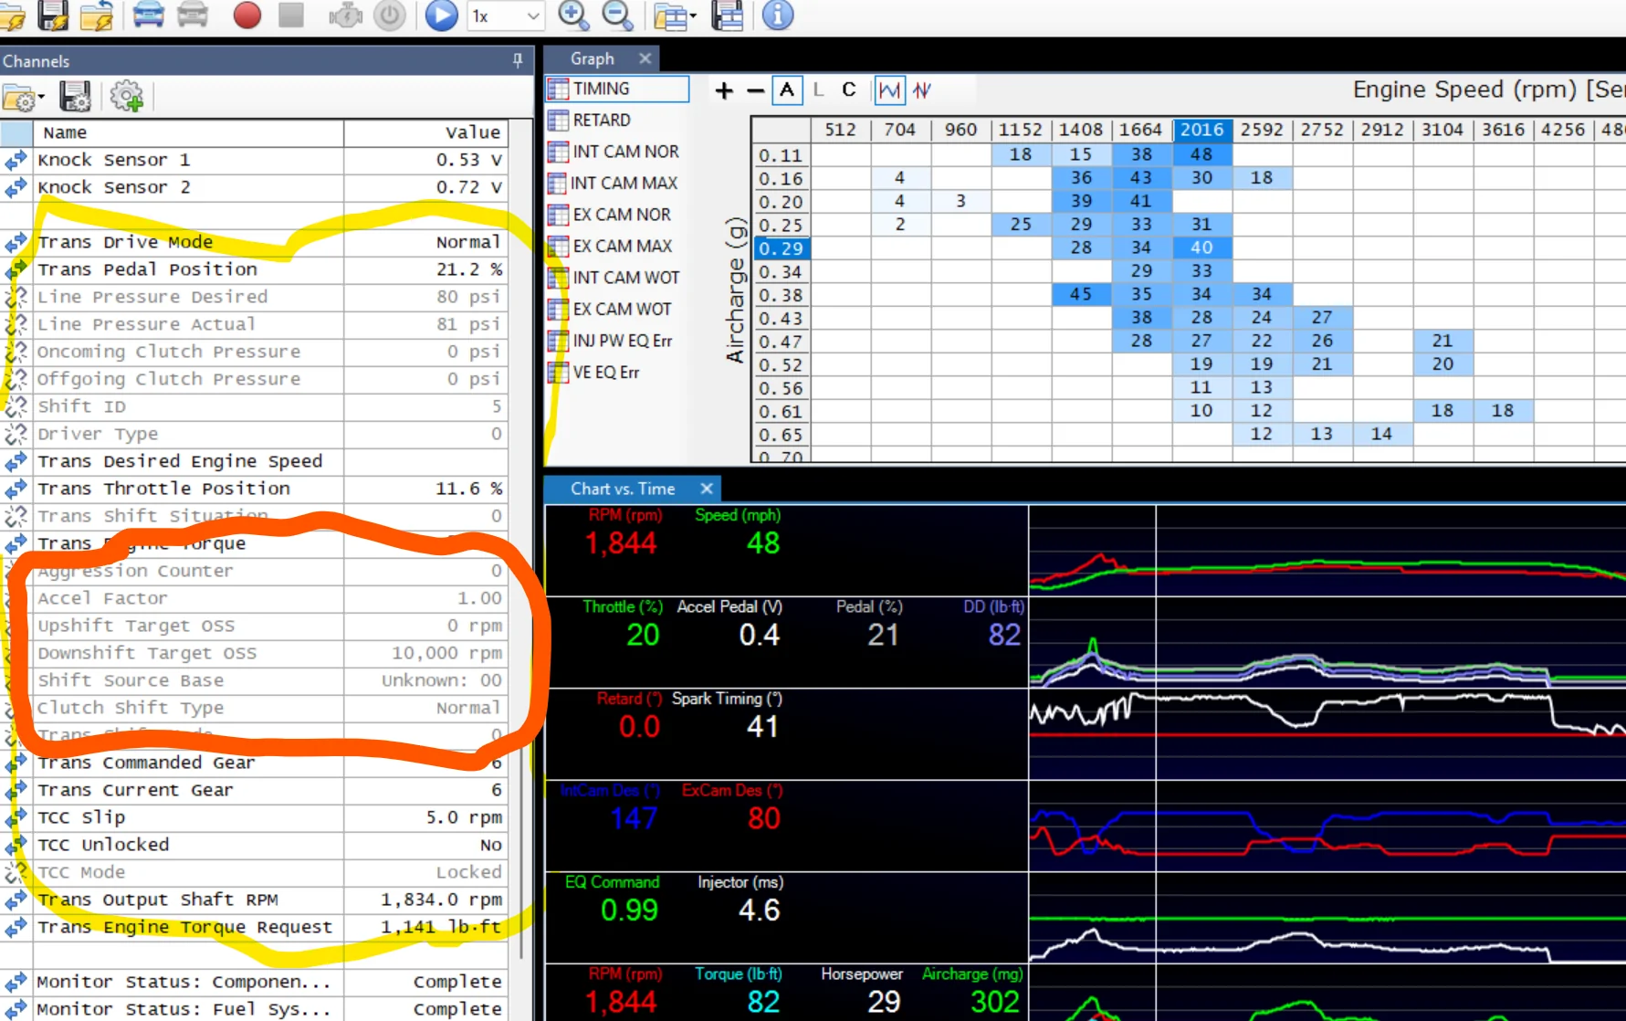This screenshot has height=1021, width=1626.
Task: Open the engine diagnostics icon
Action: pyautogui.click(x=345, y=16)
